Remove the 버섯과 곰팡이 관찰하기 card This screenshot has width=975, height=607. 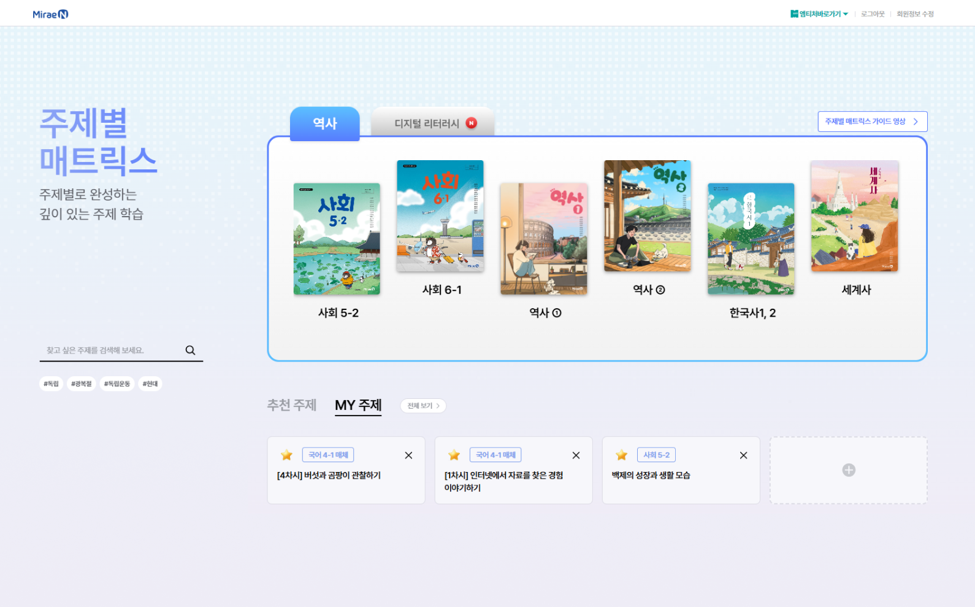pos(408,455)
